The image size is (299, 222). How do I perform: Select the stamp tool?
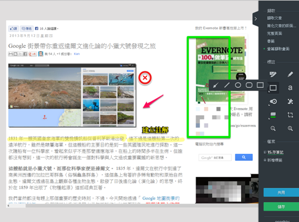(273, 102)
